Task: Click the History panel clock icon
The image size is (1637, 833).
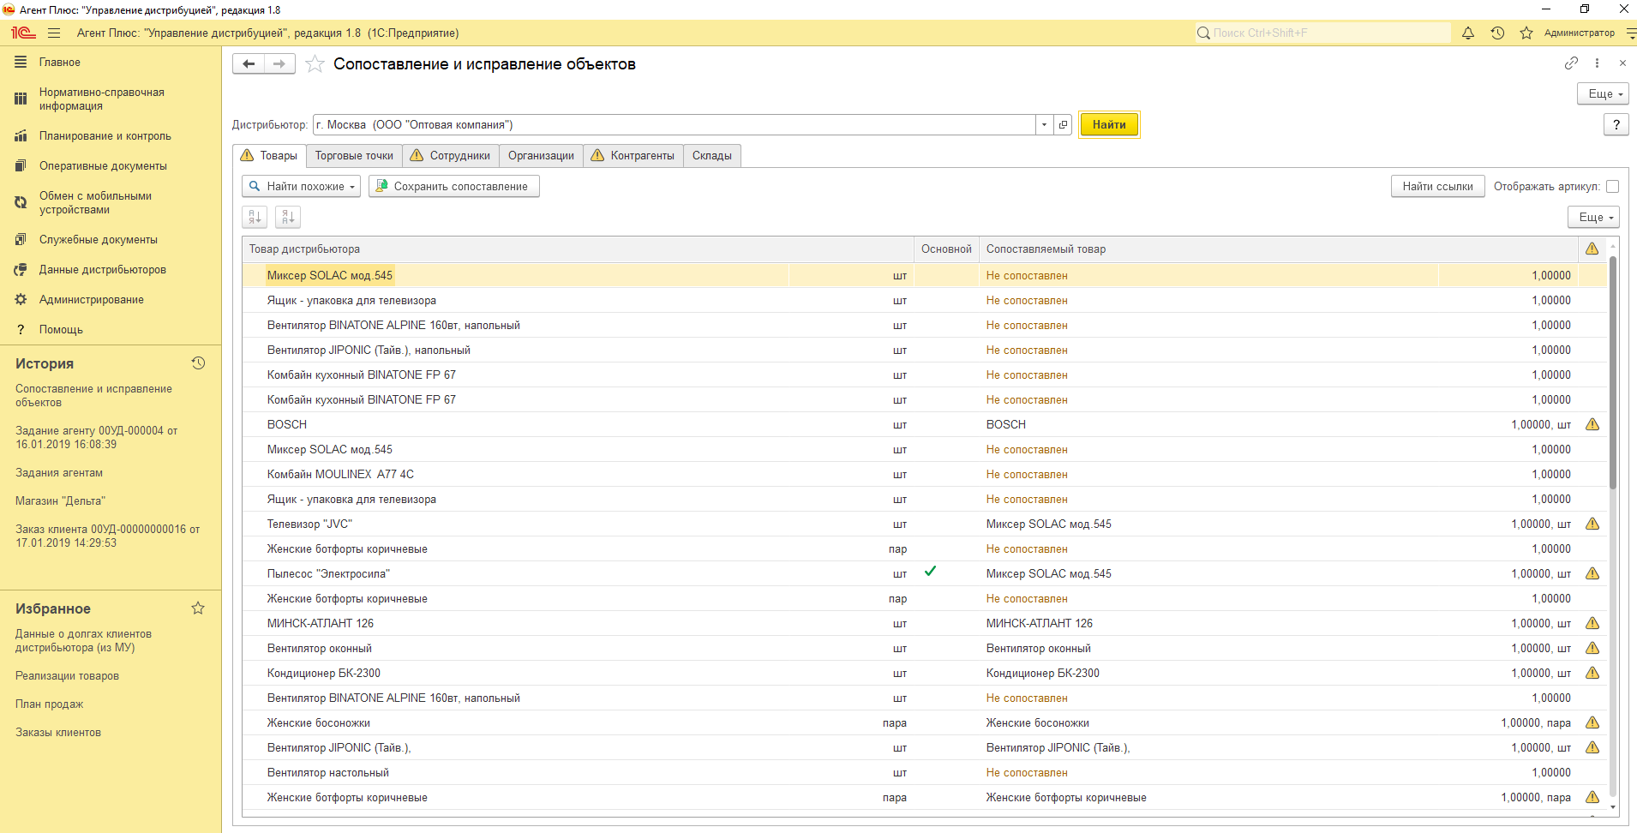Action: tap(198, 363)
